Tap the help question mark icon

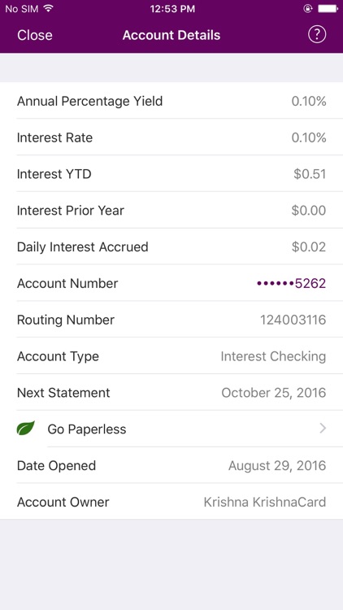(x=317, y=35)
